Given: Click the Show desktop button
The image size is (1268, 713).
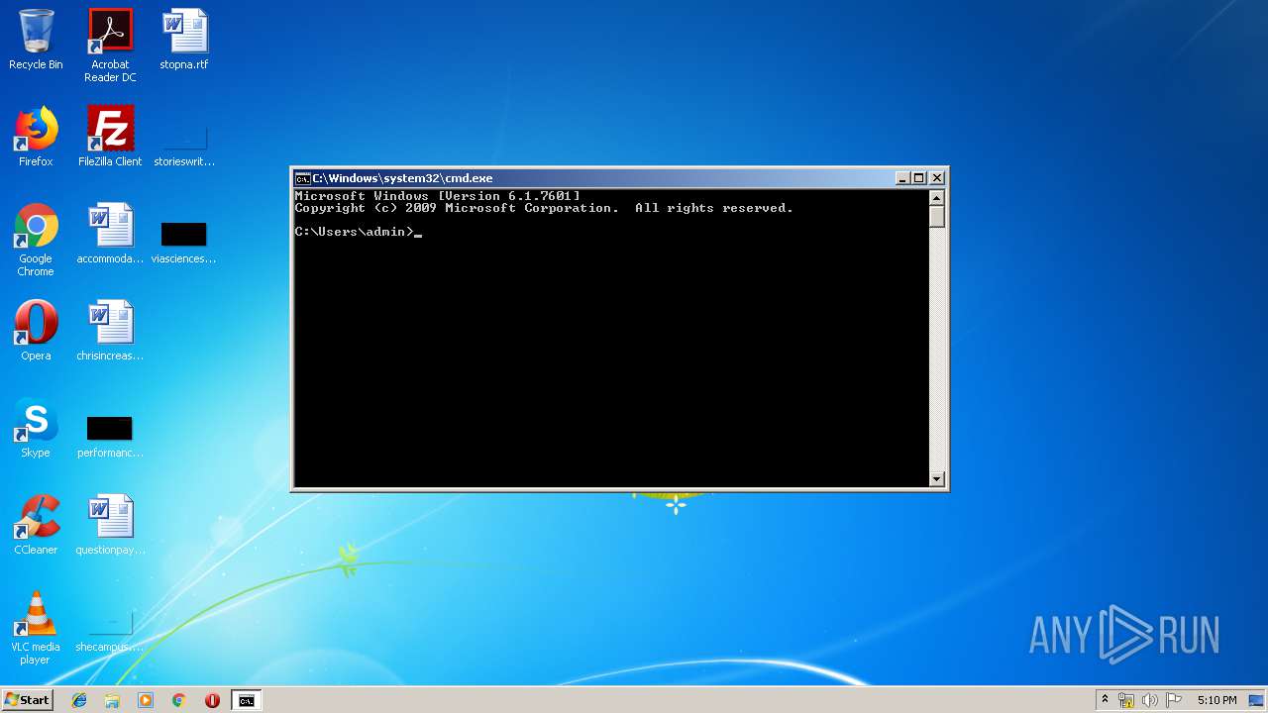Looking at the screenshot, I should tap(1258, 700).
